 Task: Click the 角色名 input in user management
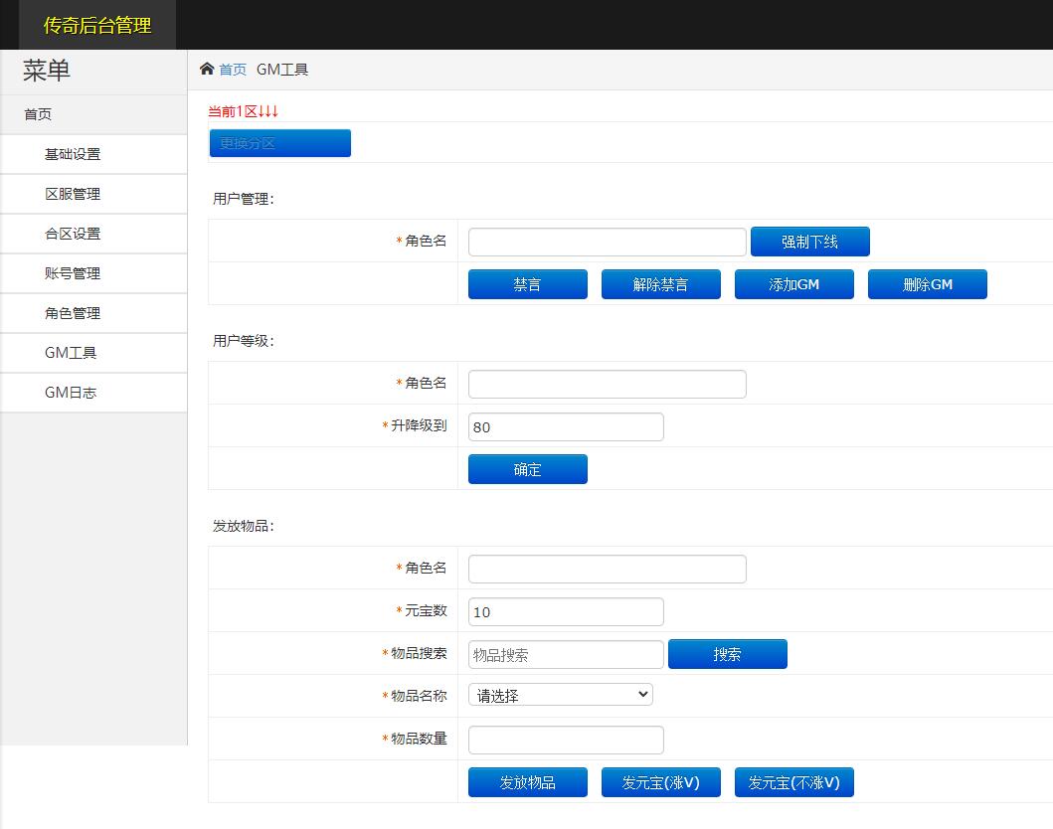pyautogui.click(x=607, y=241)
